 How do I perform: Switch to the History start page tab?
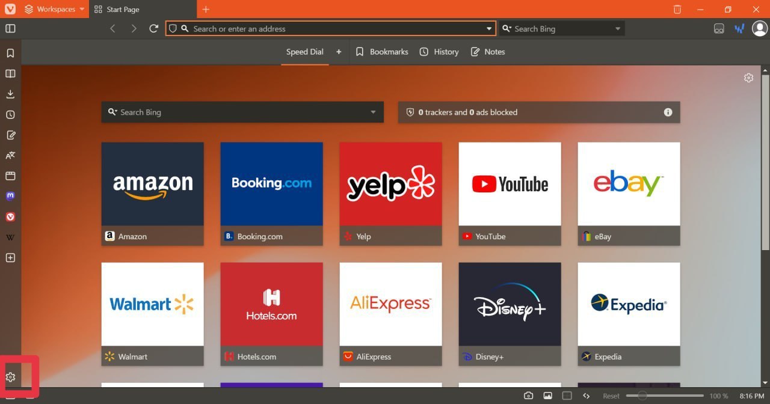point(439,52)
